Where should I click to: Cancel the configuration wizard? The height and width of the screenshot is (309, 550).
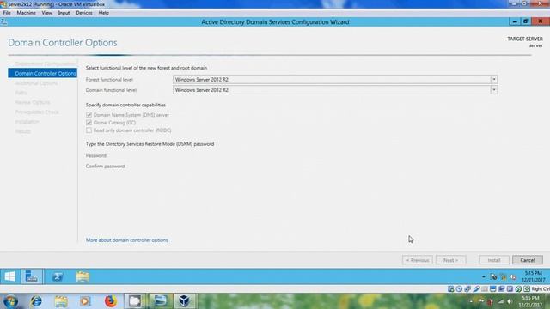tap(527, 260)
